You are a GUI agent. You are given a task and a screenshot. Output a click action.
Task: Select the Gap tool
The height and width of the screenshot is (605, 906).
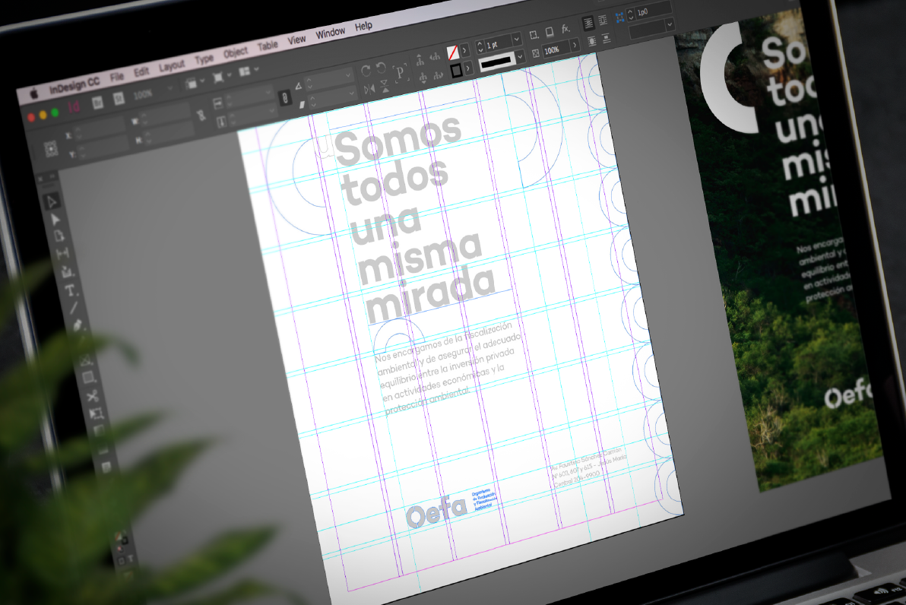point(62,253)
